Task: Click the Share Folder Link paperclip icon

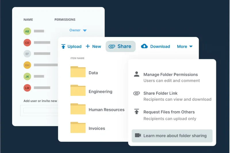Action: (x=137, y=93)
